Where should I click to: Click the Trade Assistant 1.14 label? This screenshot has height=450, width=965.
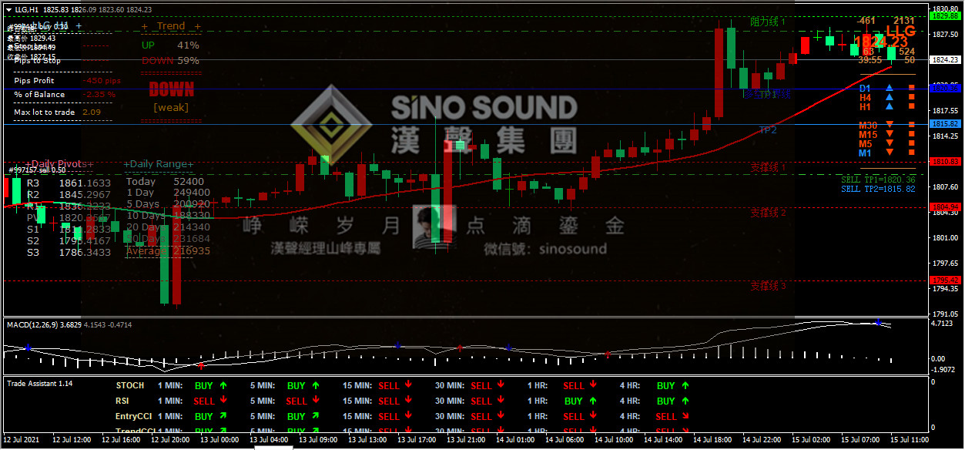click(x=40, y=383)
